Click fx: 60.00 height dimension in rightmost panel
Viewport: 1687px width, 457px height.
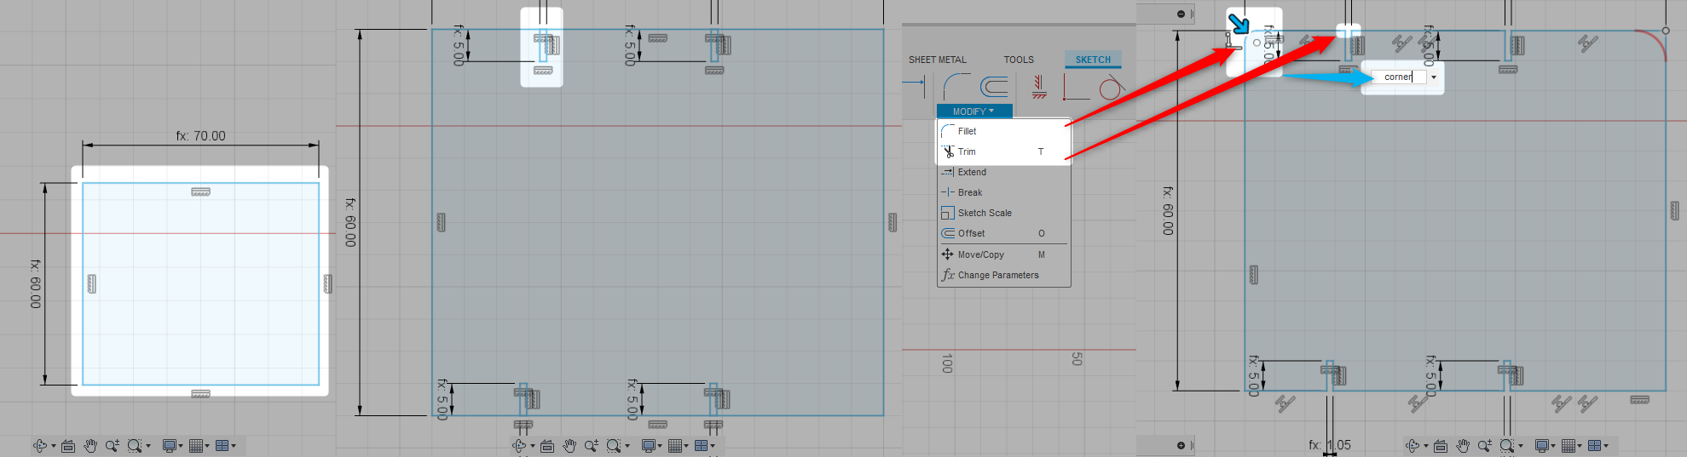coord(1167,211)
